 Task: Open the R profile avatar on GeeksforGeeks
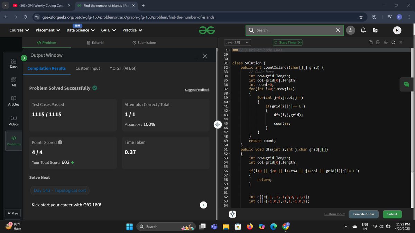tap(397, 30)
